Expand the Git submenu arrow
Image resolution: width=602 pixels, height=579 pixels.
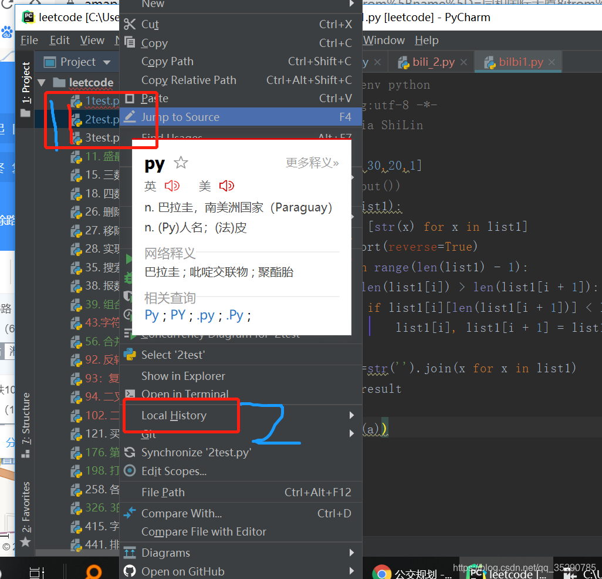click(351, 433)
